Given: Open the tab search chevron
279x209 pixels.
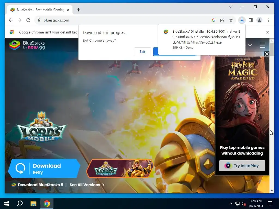Looking at the screenshot, I should tap(230, 7).
